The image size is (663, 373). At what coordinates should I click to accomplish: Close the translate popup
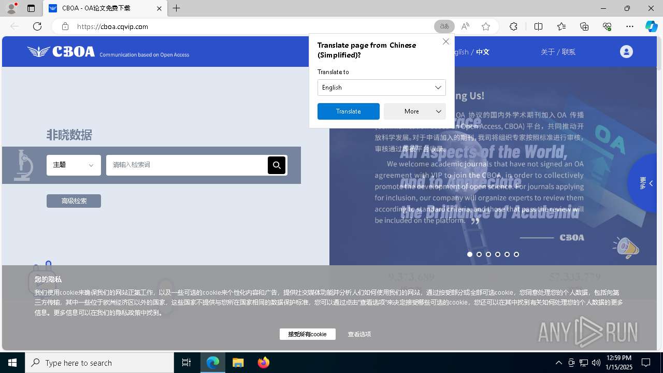(x=445, y=41)
